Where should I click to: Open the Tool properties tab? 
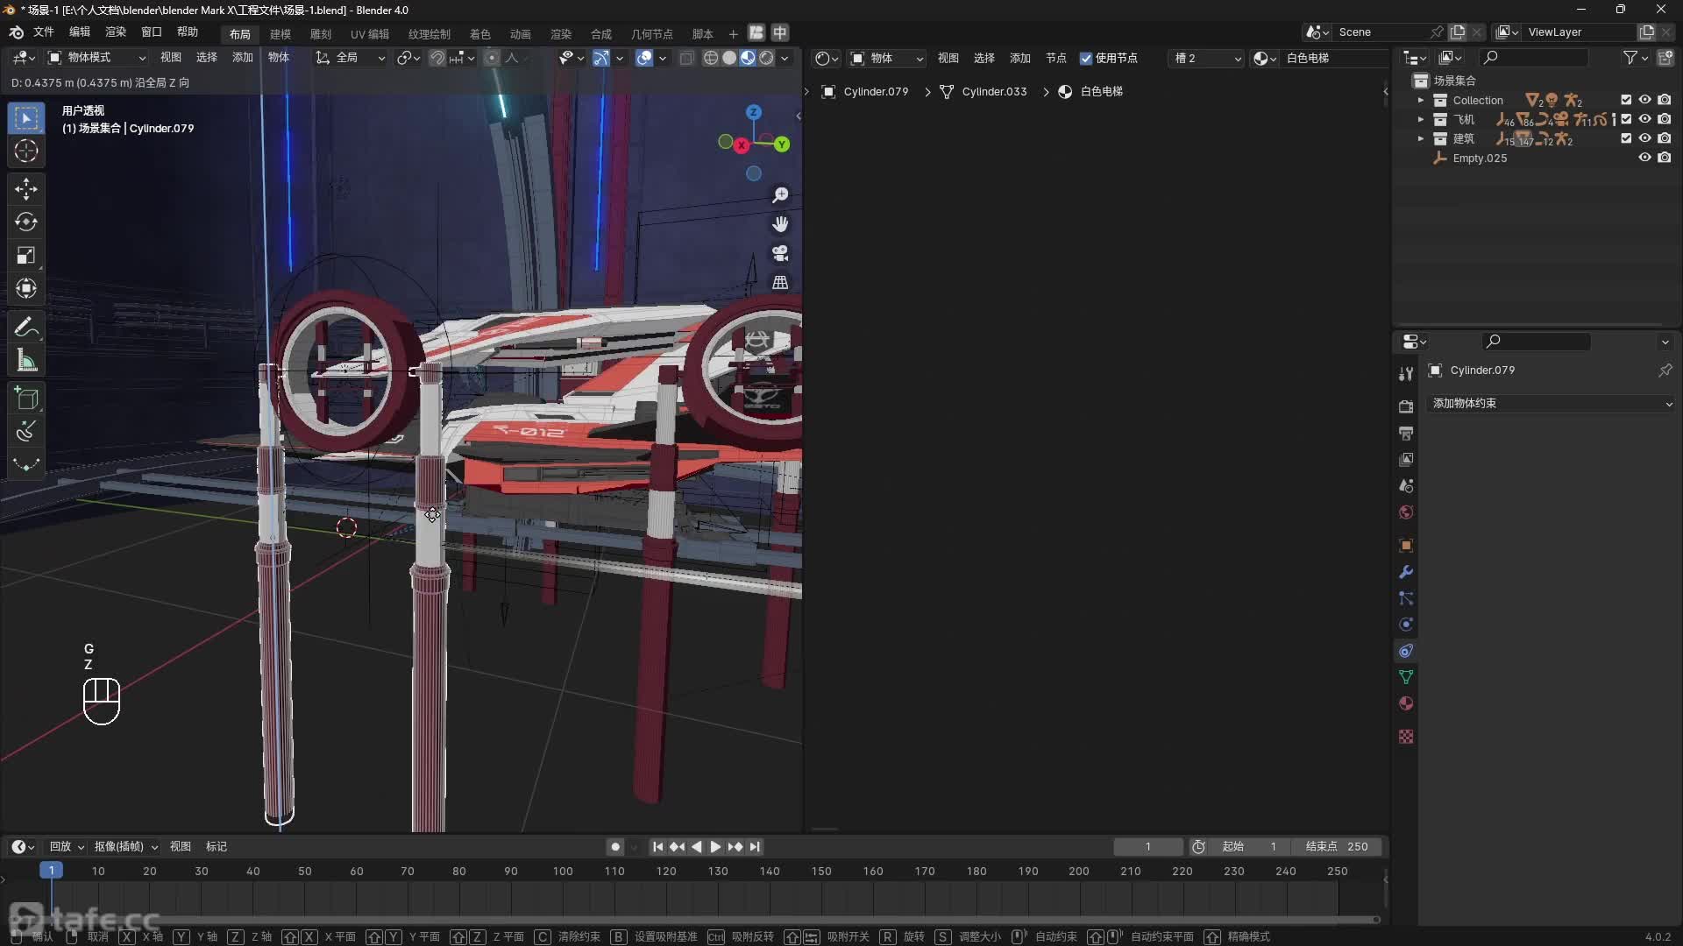[1406, 373]
